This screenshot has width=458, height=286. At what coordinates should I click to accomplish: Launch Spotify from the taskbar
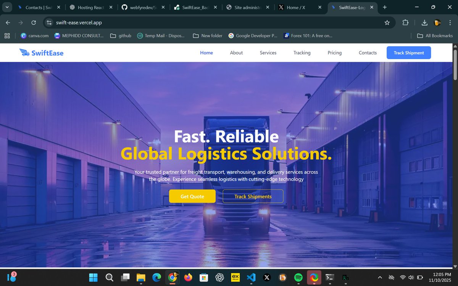pyautogui.click(x=298, y=277)
